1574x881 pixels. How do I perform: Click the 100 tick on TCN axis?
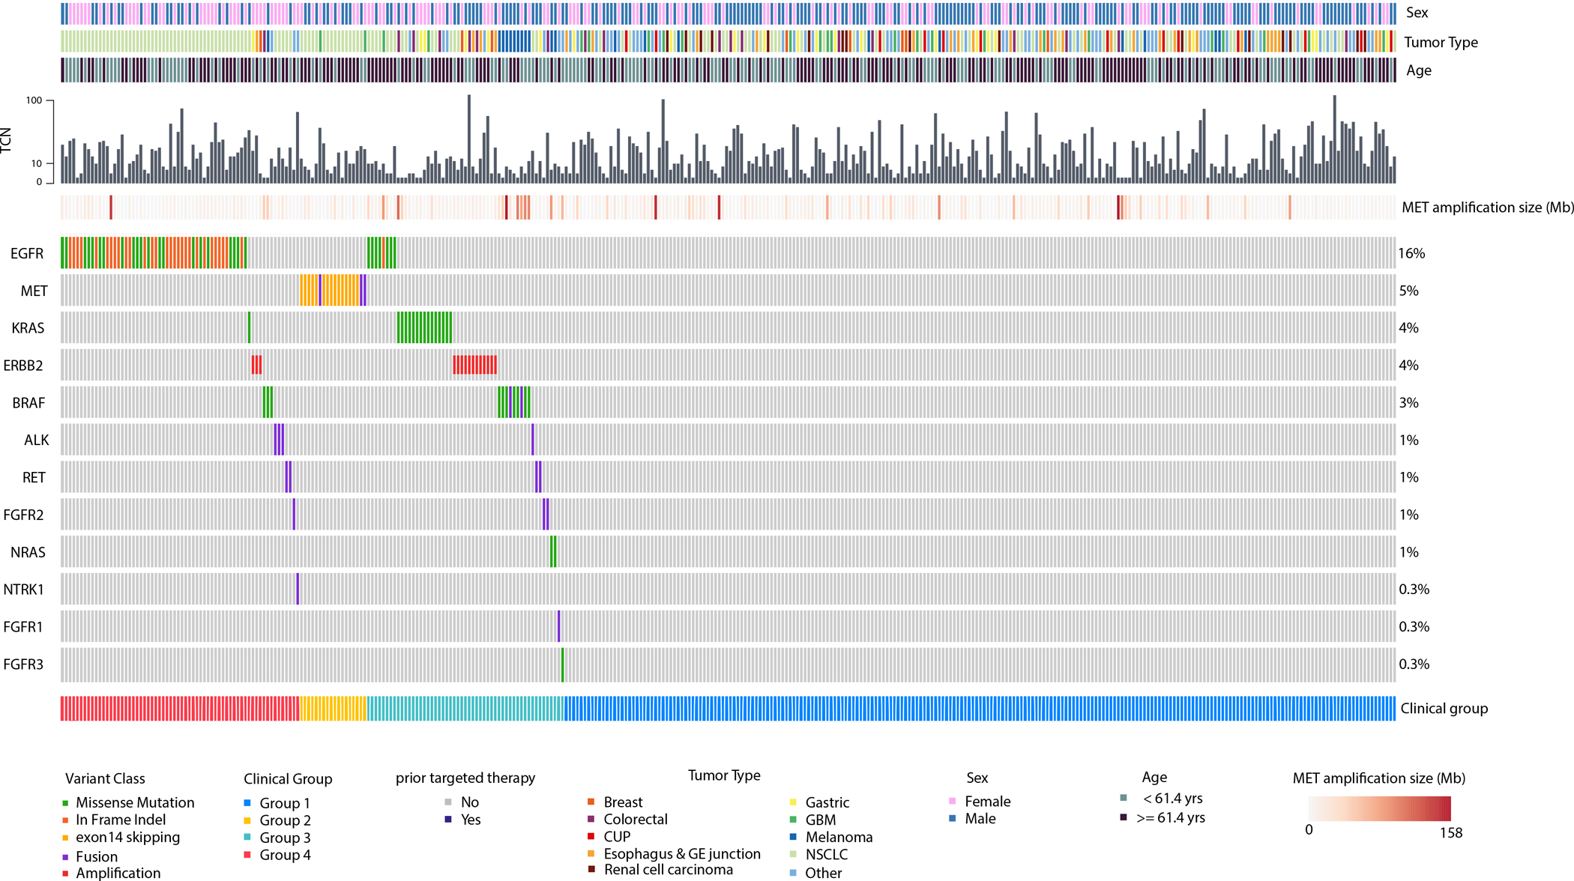tap(34, 100)
